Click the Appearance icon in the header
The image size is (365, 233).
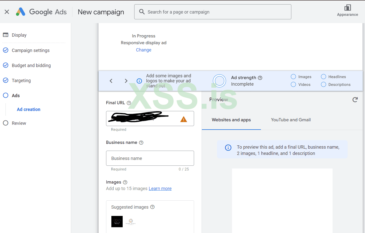[x=347, y=8]
